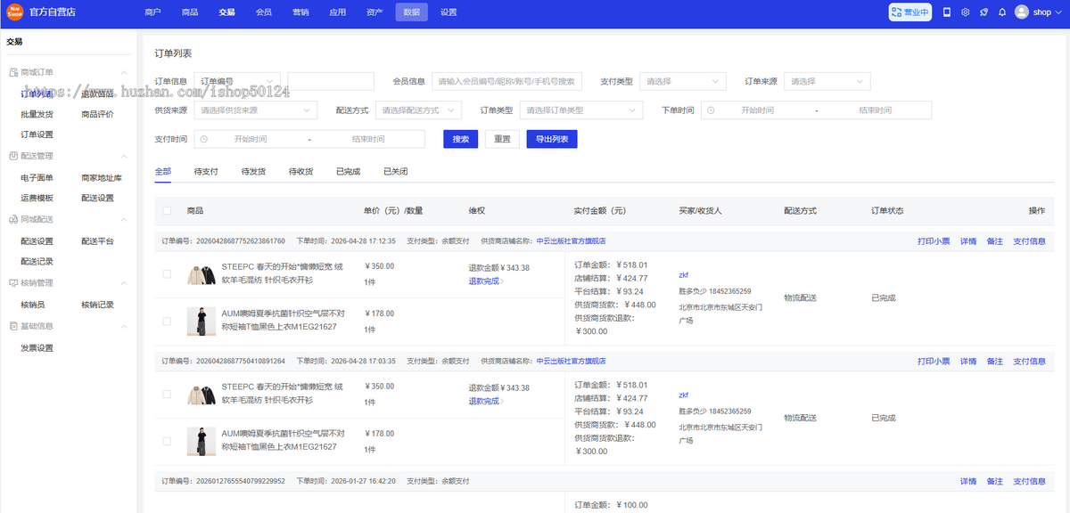Collapse the 核销管理 sidebar section
This screenshot has height=513, width=1070.
coord(124,283)
